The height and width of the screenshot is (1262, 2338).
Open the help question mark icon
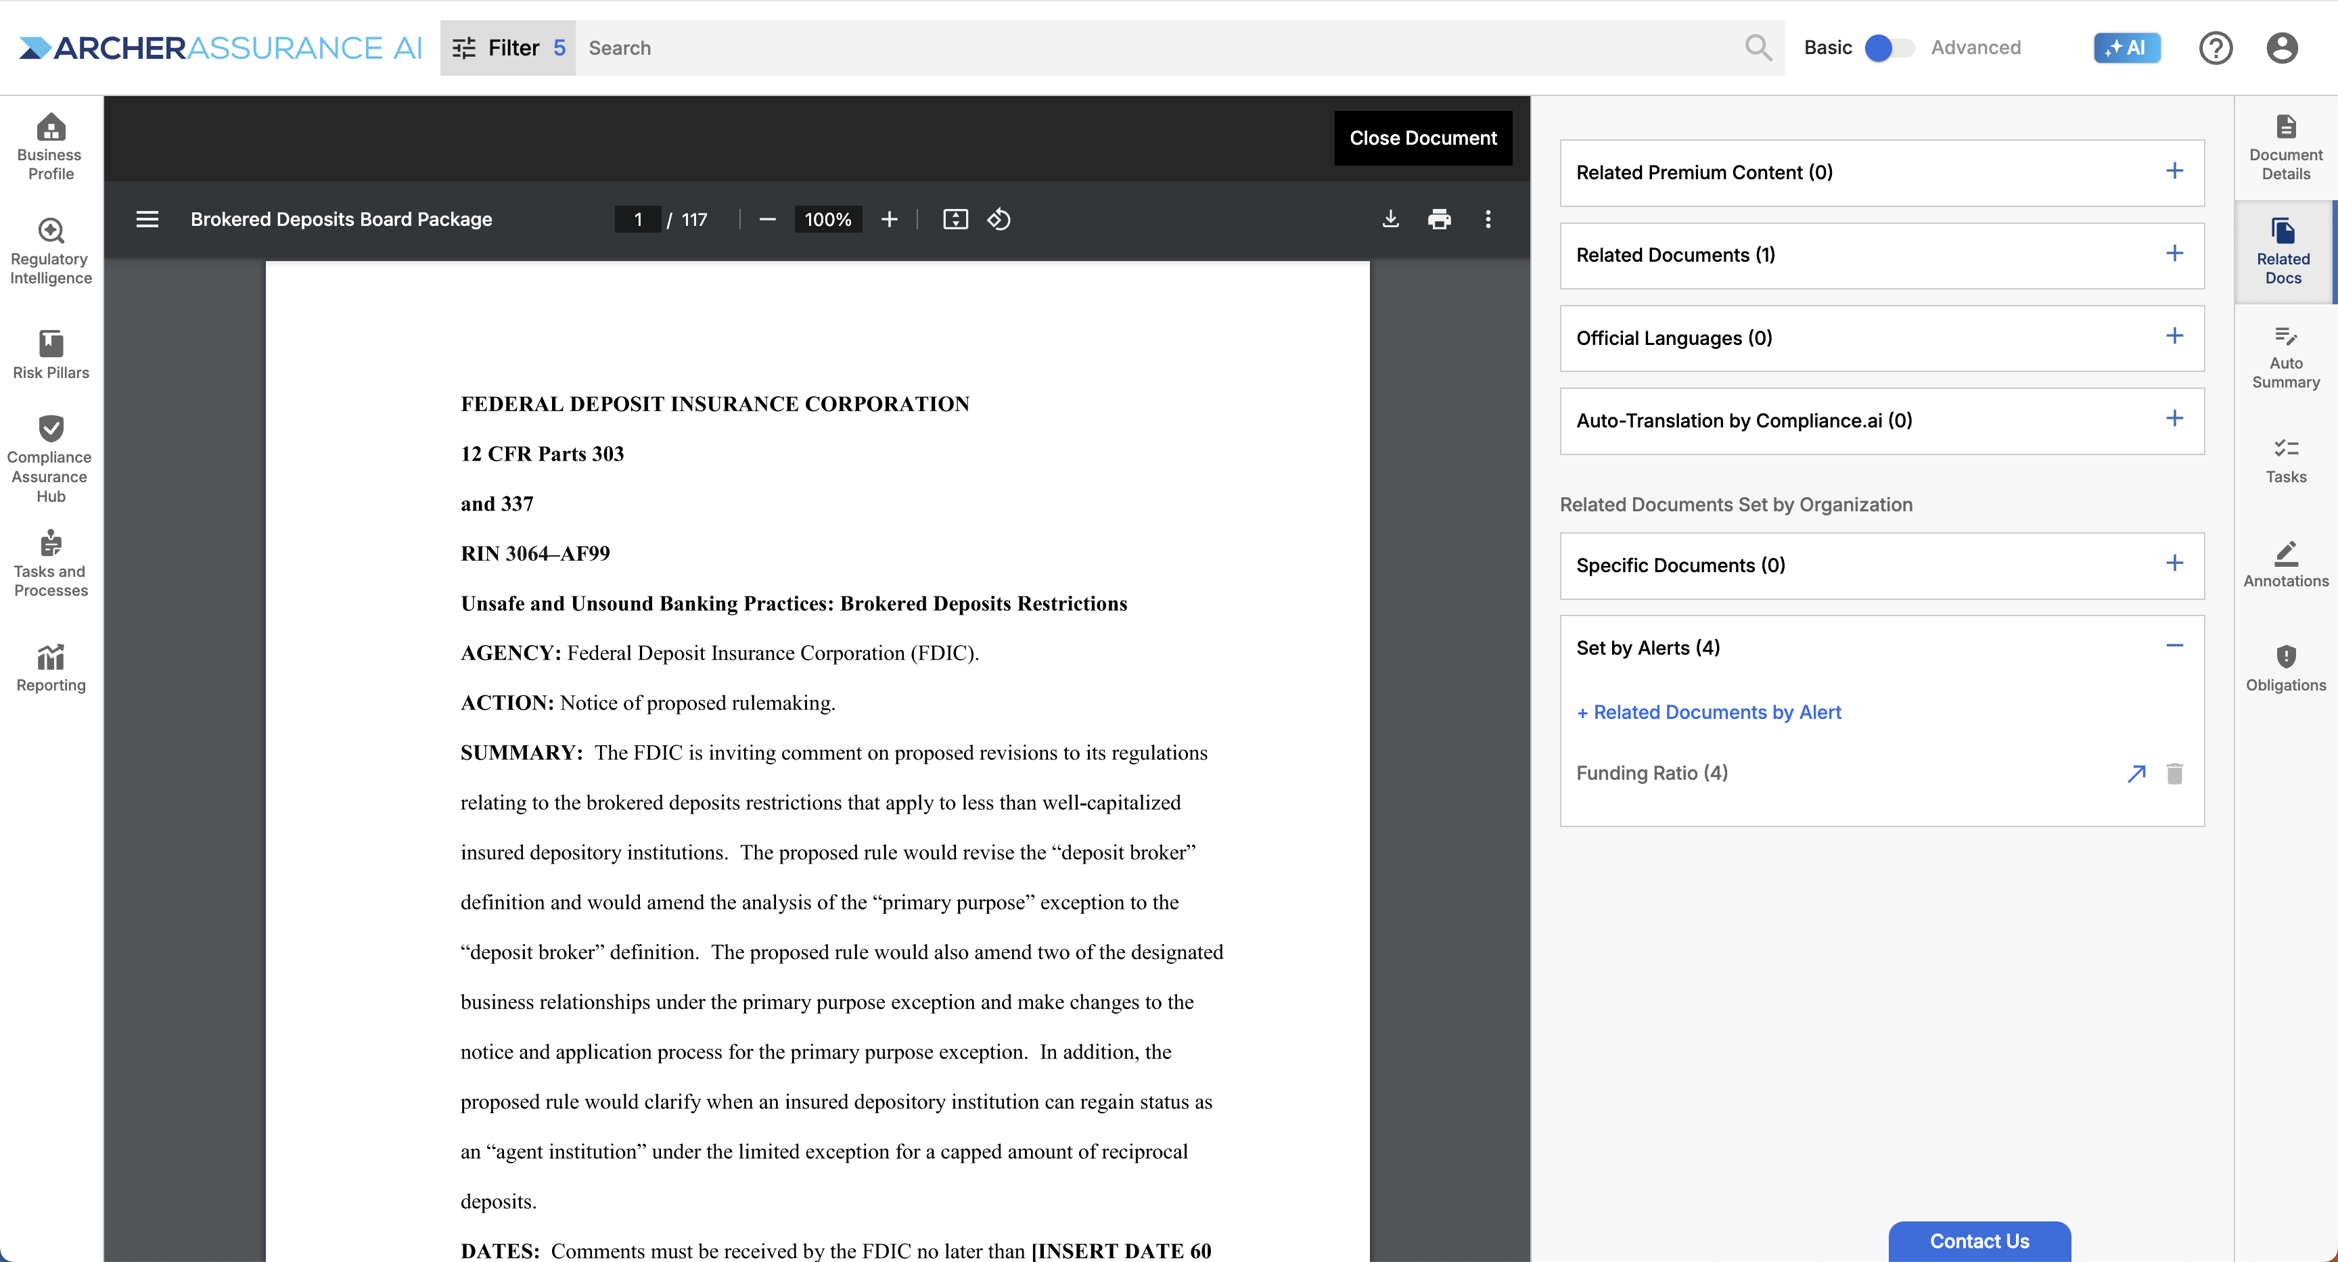click(x=2215, y=47)
